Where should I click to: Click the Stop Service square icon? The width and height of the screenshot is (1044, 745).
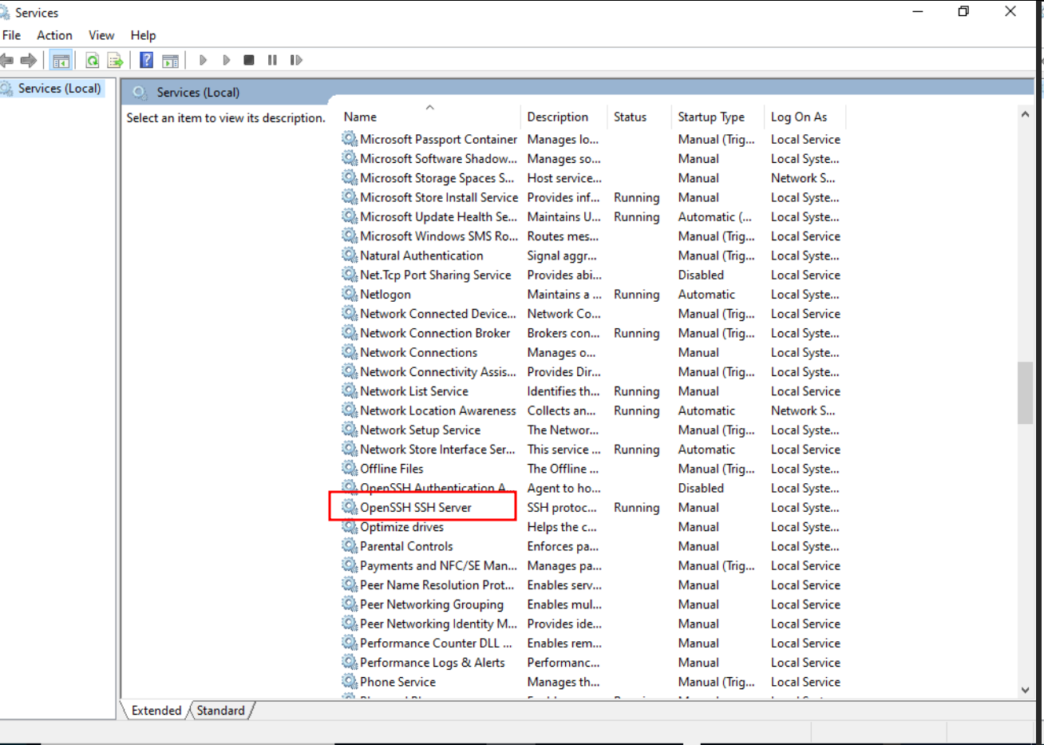tap(249, 60)
